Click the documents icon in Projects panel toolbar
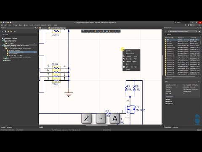This screenshot has height=152, width=202. click(x=5, y=31)
